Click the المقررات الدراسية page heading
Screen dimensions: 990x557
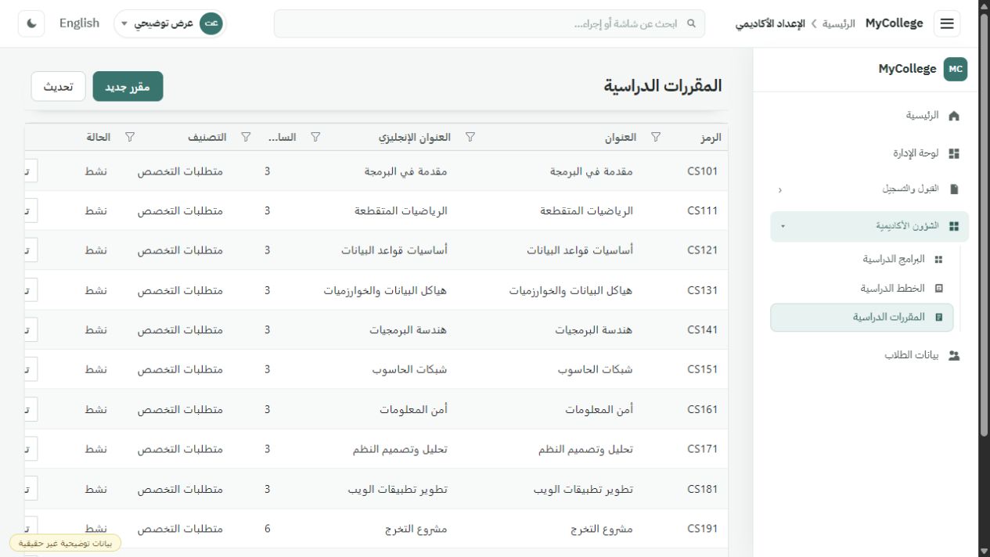663,86
